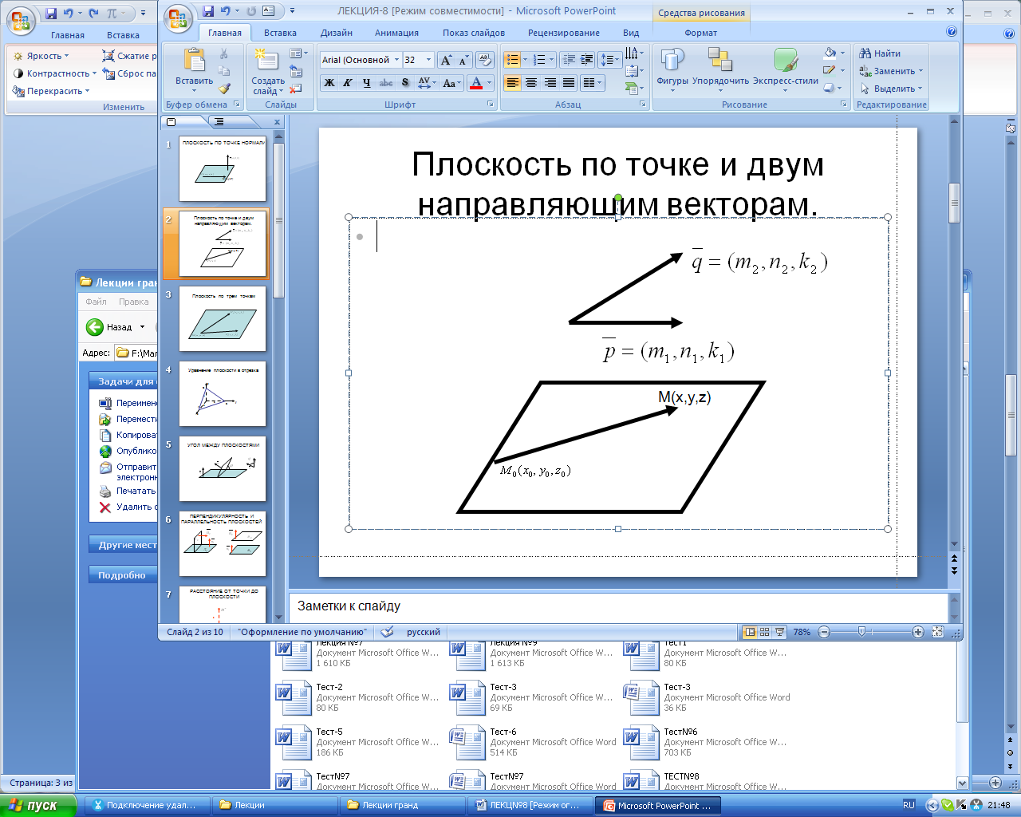1021x817 pixels.
Task: Open the line spacing dropdown
Action: click(x=610, y=60)
